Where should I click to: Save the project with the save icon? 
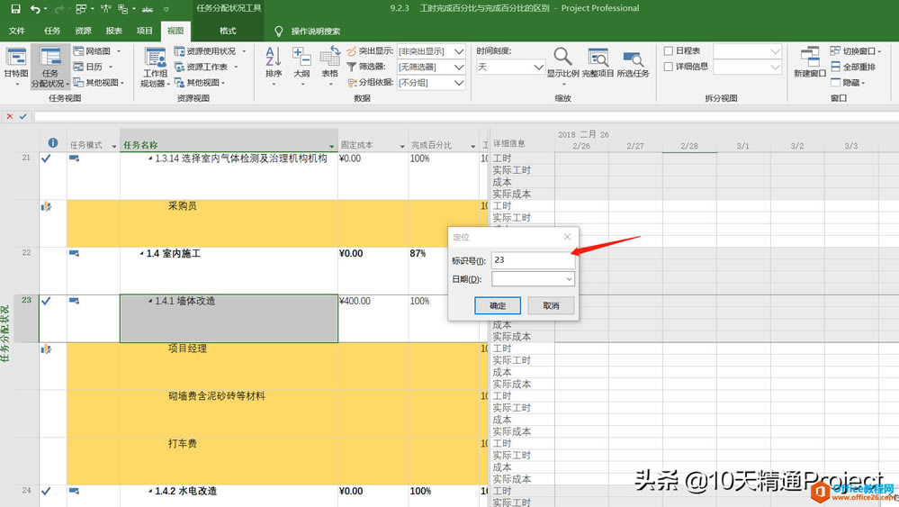coord(15,9)
